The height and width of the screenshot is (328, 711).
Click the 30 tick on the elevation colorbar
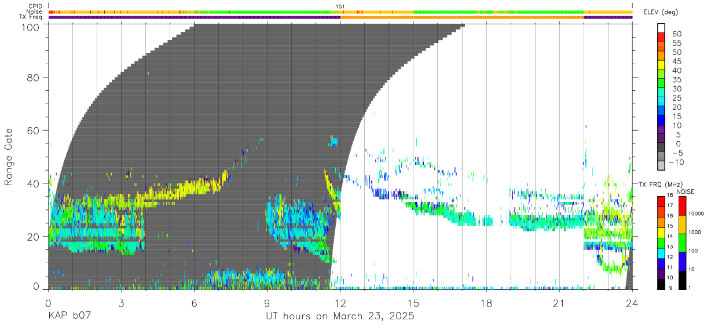[677, 89]
